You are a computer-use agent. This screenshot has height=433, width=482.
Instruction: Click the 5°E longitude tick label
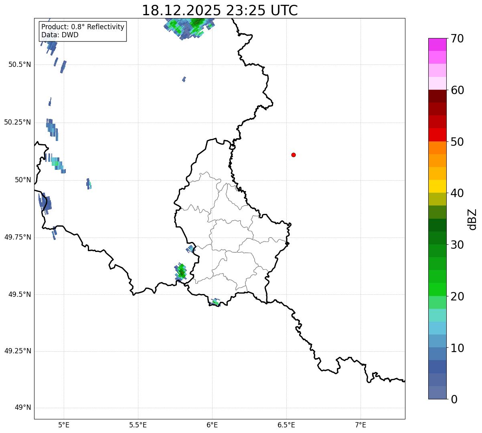click(64, 425)
